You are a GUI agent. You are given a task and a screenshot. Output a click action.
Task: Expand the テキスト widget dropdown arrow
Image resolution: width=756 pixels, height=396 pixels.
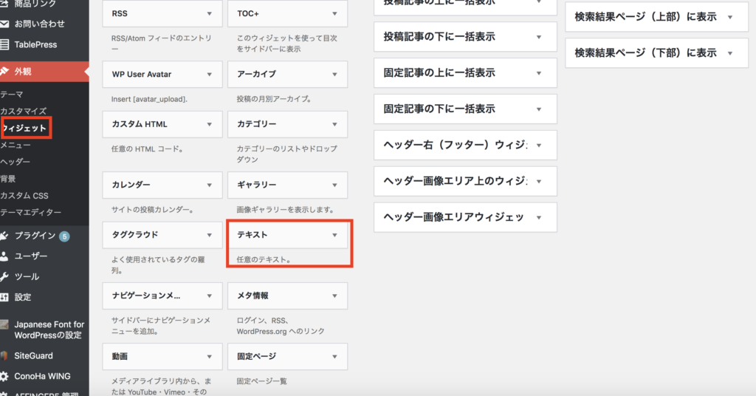pos(334,235)
